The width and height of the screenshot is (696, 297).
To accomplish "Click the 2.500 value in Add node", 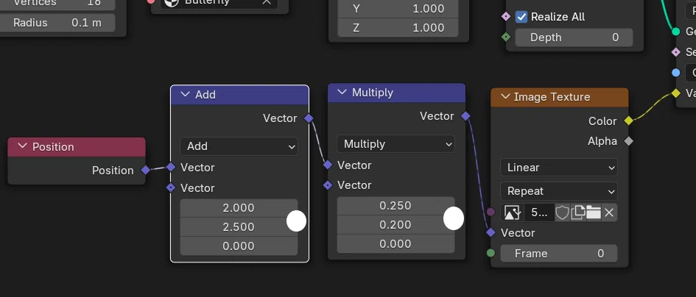I will pyautogui.click(x=239, y=227).
